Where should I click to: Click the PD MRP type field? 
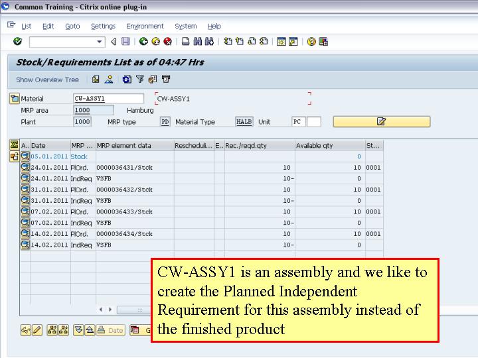[165, 122]
